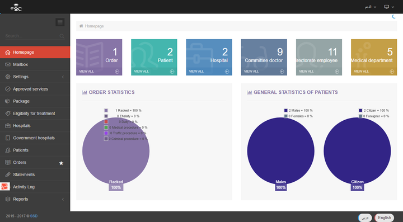Click the Mailbox envelope icon
403x222 pixels.
[x=8, y=64]
